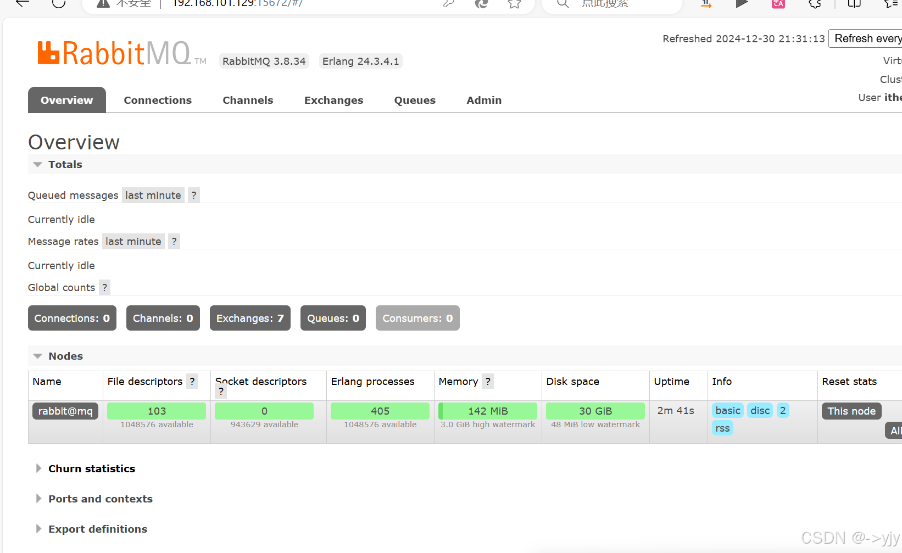The width and height of the screenshot is (902, 553).
Task: Click the Socket descriptors 0 bar
Action: coord(264,411)
